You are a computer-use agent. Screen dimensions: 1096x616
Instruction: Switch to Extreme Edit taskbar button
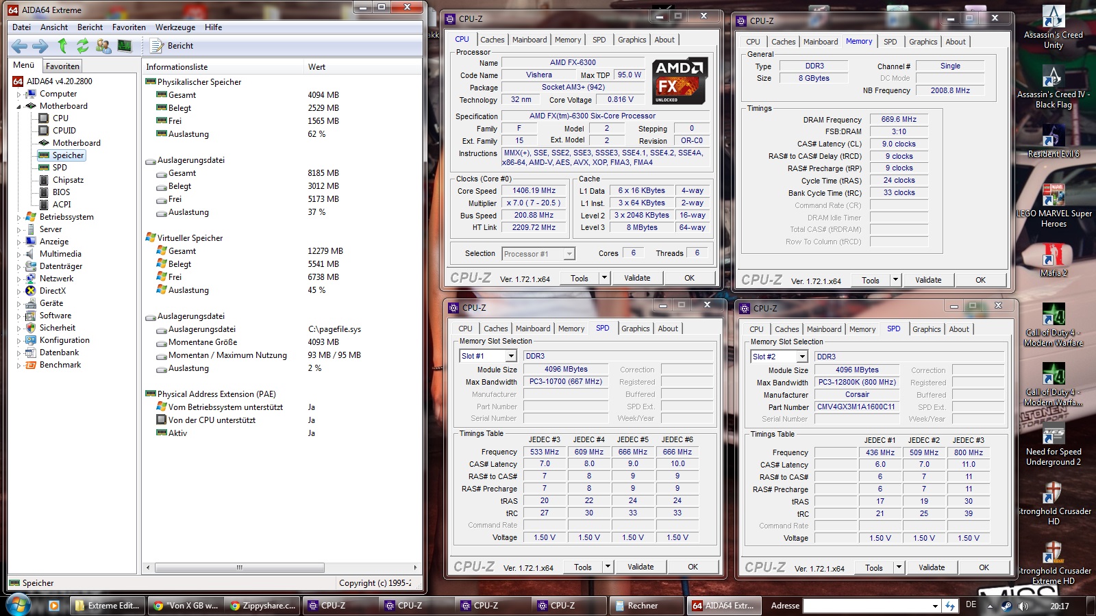108,606
